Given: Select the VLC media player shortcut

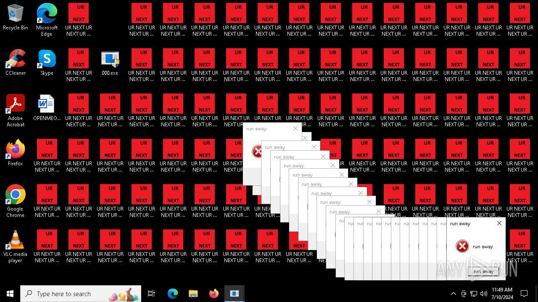Looking at the screenshot, I should point(16,246).
